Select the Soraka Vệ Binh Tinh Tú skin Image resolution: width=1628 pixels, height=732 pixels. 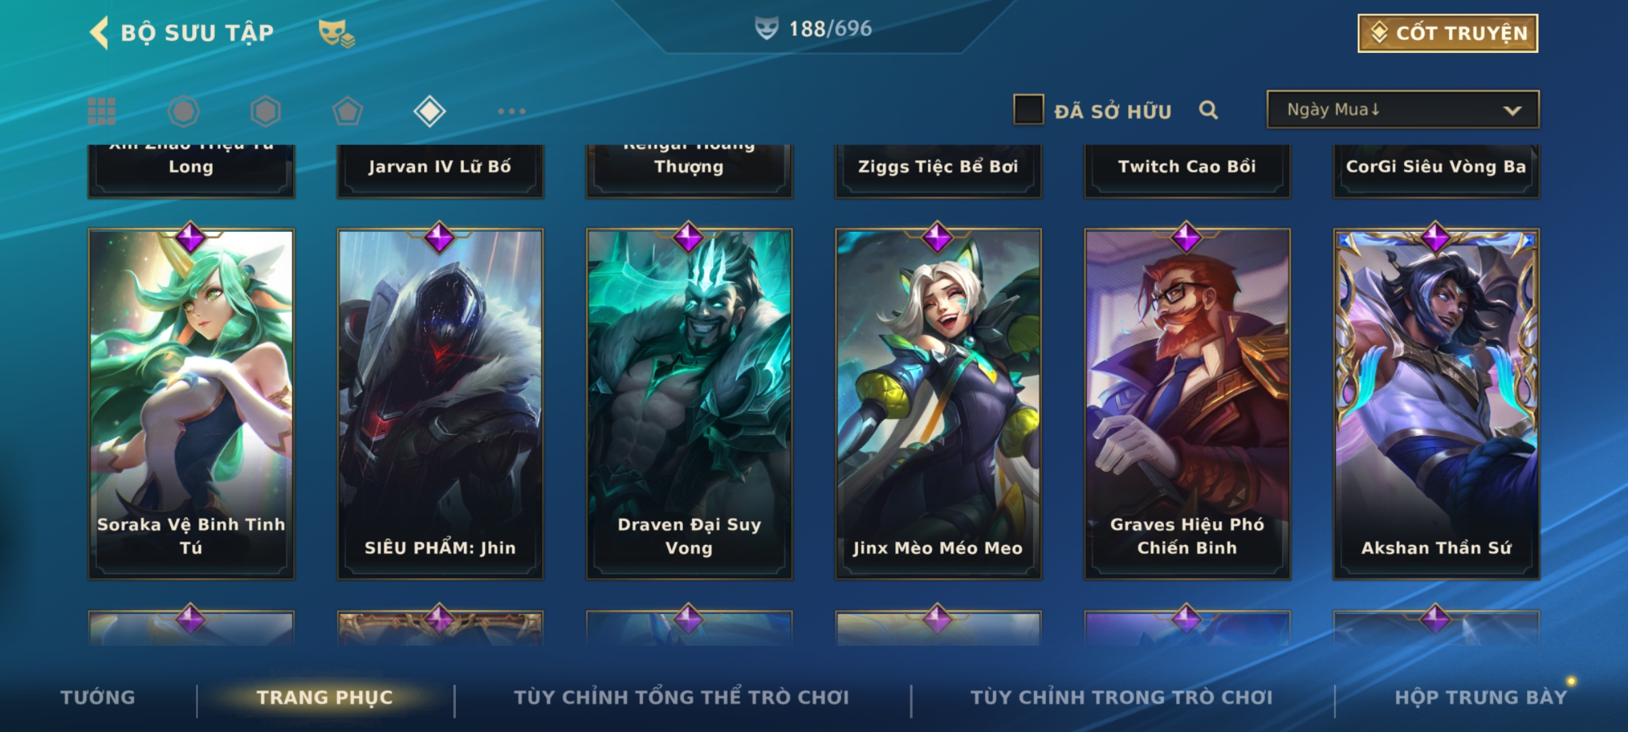pos(191,404)
